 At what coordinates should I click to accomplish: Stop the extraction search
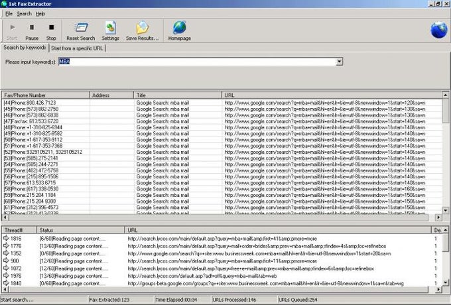click(x=51, y=31)
